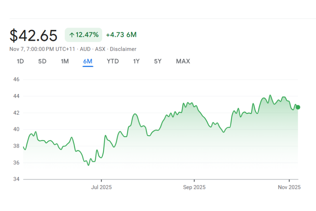The height and width of the screenshot is (211, 316).
Task: Click the active 6M range tab
Action: [88, 61]
